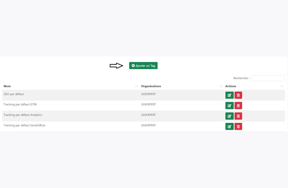This screenshot has width=288, height=188.
Task: Edit the SEO par défaut tag
Action: (x=230, y=95)
